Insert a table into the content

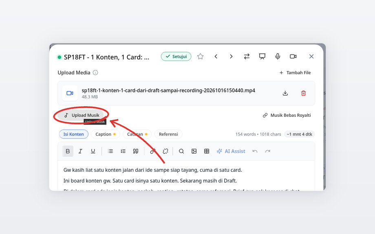[x=207, y=151]
